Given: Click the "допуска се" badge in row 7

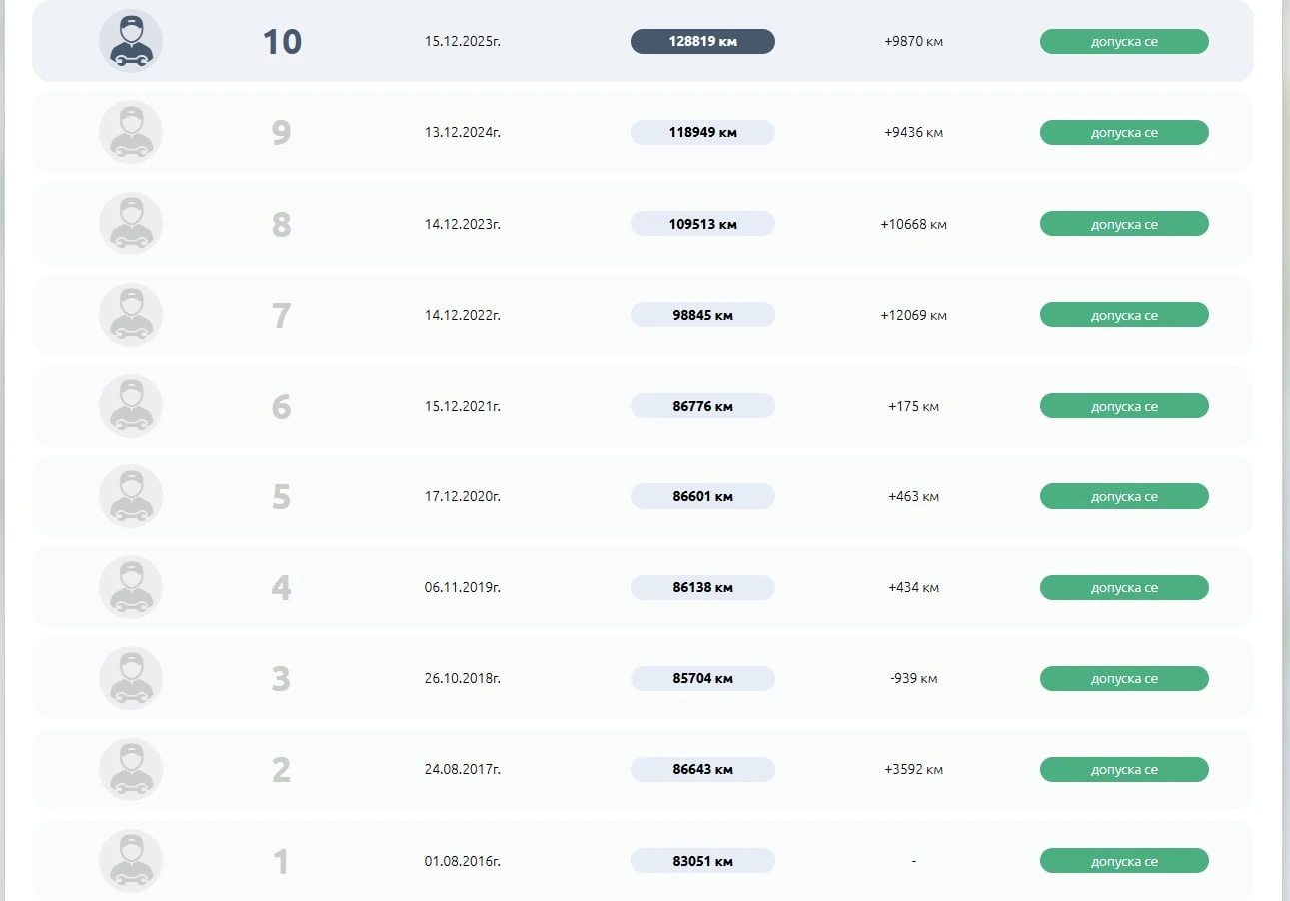Looking at the screenshot, I should 1124,315.
